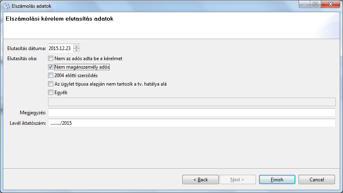Maximize the Elszámolás adatok window
343x193 pixels.
(316, 5)
